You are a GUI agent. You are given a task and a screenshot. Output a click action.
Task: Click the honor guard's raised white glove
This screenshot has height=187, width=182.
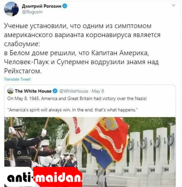(x=44, y=133)
